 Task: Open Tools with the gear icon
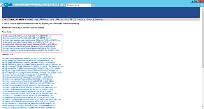click(202, 5)
